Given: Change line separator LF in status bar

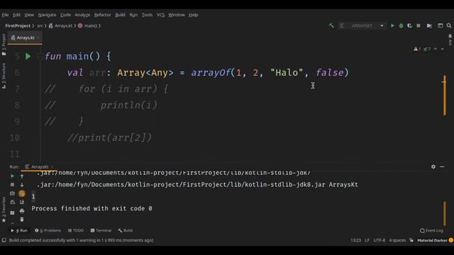Looking at the screenshot, I should point(367,240).
